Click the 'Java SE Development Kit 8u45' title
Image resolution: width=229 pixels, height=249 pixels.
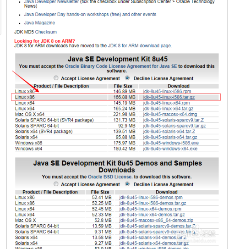(118, 59)
